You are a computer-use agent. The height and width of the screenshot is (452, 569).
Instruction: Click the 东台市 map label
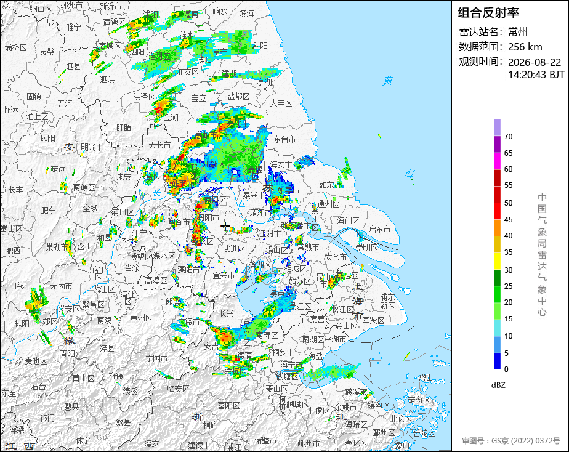[x=284, y=139]
